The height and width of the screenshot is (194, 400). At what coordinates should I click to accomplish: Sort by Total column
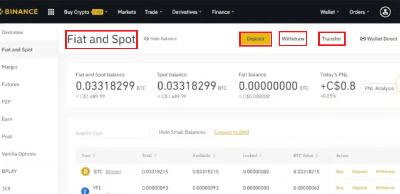(x=149, y=156)
